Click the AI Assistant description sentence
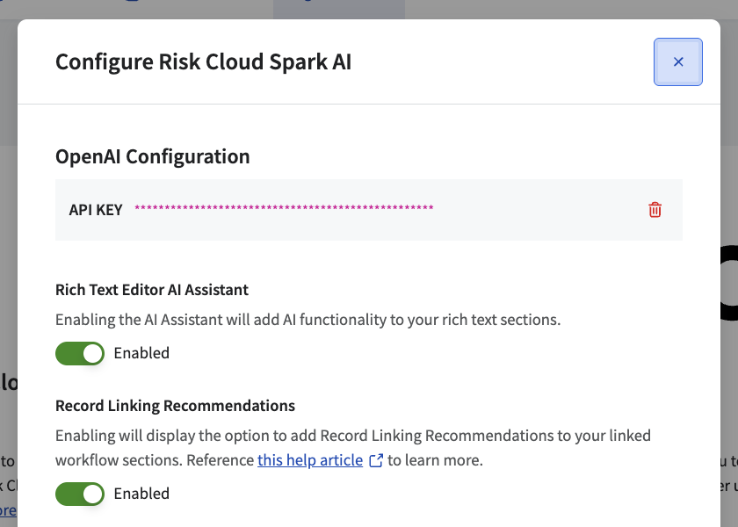 [307, 320]
